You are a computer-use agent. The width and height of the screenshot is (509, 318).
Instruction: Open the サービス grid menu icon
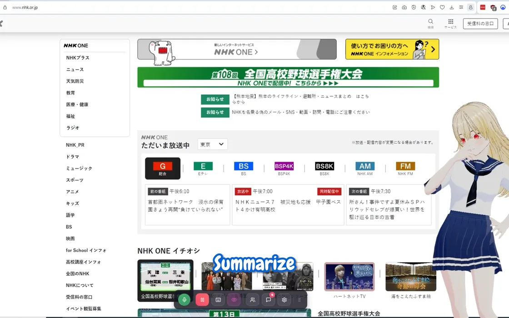[450, 23]
